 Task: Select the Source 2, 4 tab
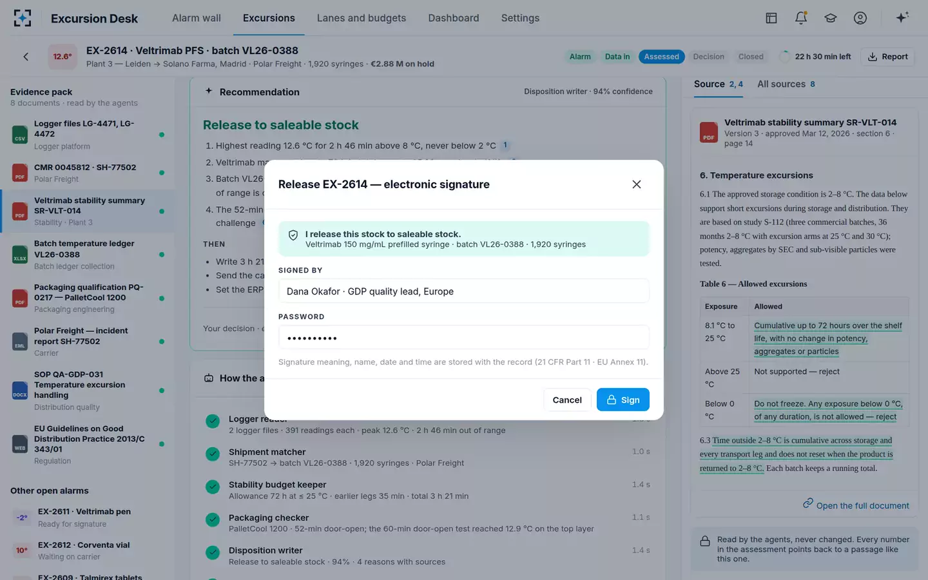click(x=719, y=84)
